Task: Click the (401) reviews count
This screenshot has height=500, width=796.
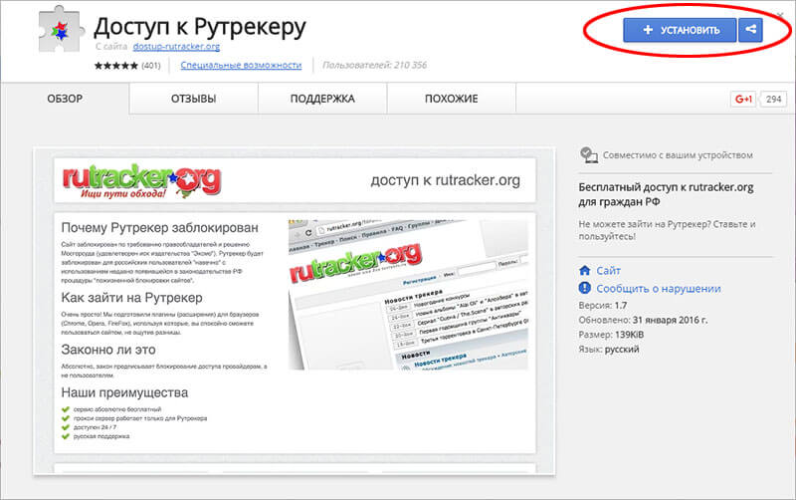Action: pos(151,65)
